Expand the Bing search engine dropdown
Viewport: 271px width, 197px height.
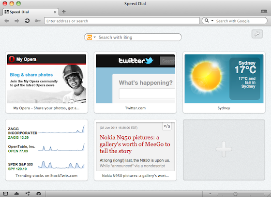point(95,37)
